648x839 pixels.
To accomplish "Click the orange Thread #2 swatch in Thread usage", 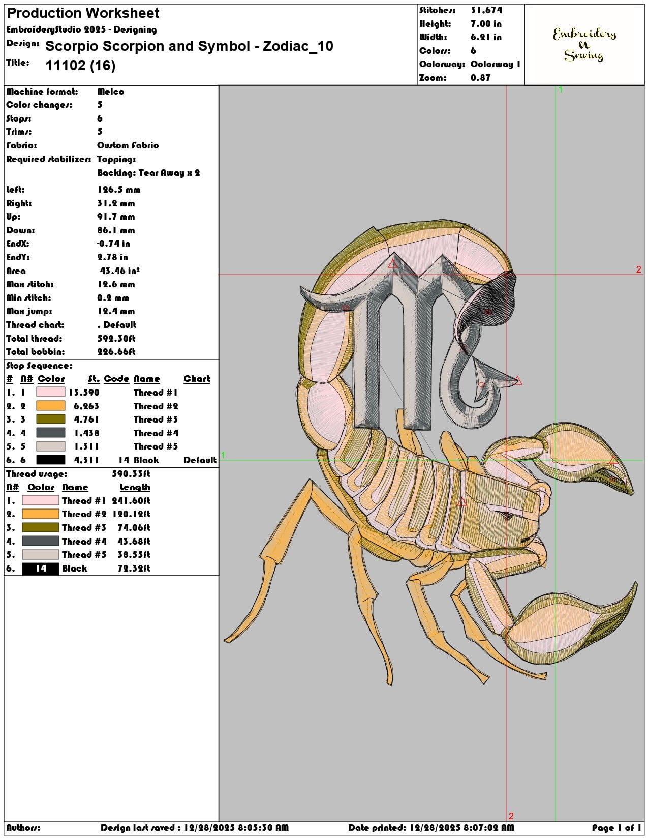I will pos(41,514).
